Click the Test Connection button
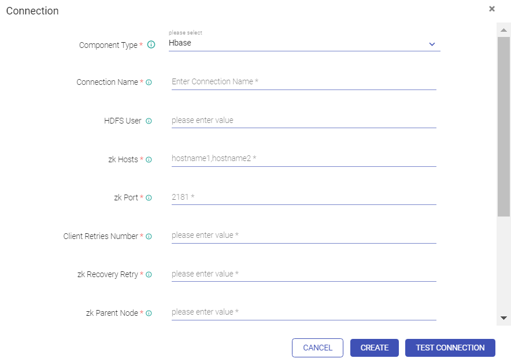511x362 pixels. [x=450, y=348]
